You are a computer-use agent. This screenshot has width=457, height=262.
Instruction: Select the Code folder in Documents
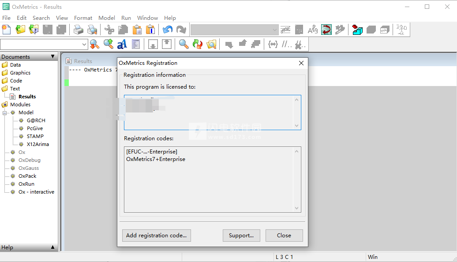pos(16,81)
